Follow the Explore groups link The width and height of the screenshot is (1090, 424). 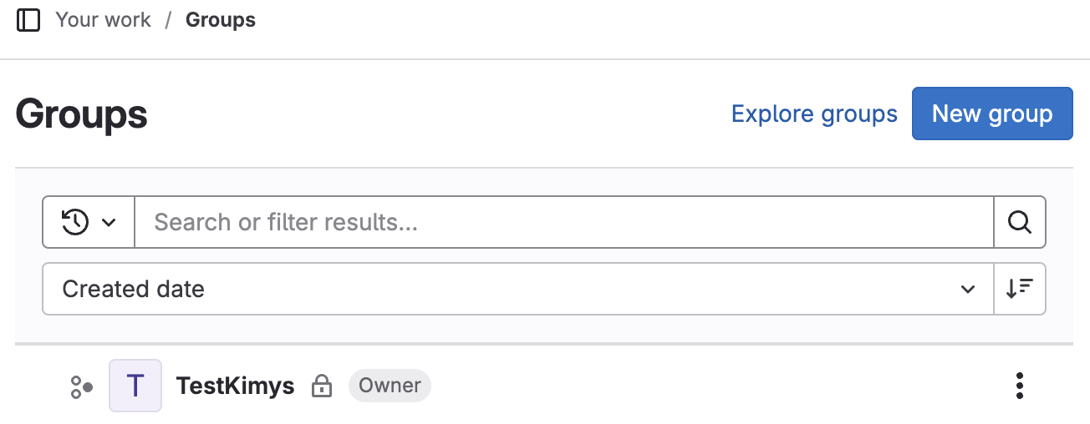(x=814, y=114)
